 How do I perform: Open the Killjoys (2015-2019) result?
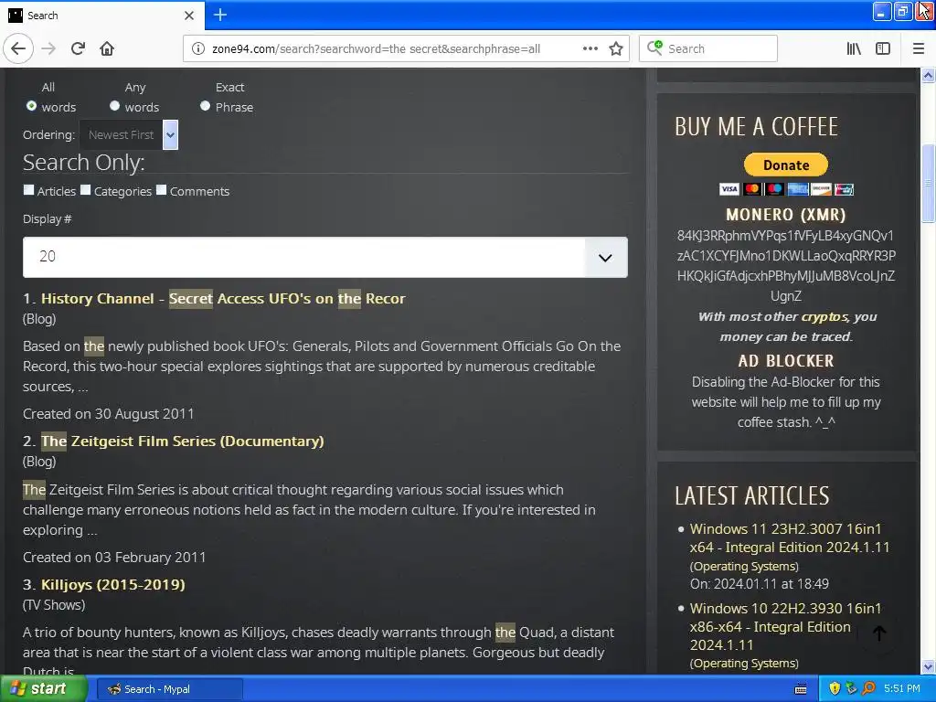112,584
